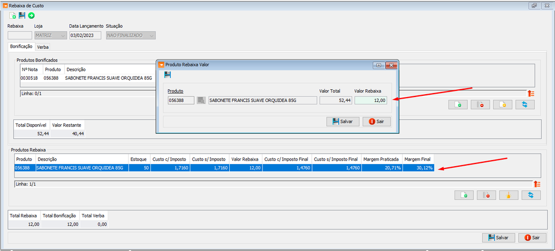Click the green arrow icon in main toolbar

point(31,16)
